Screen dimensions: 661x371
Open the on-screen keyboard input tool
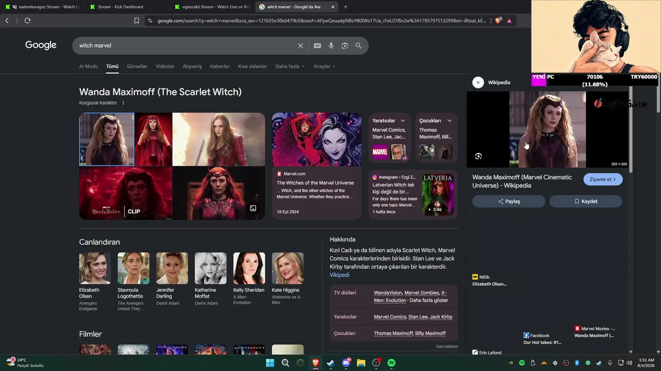click(318, 45)
